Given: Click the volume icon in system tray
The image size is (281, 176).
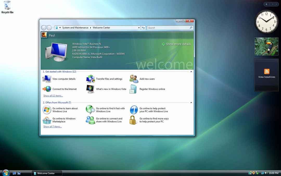Looking at the screenshot, I should pyautogui.click(x=265, y=173).
